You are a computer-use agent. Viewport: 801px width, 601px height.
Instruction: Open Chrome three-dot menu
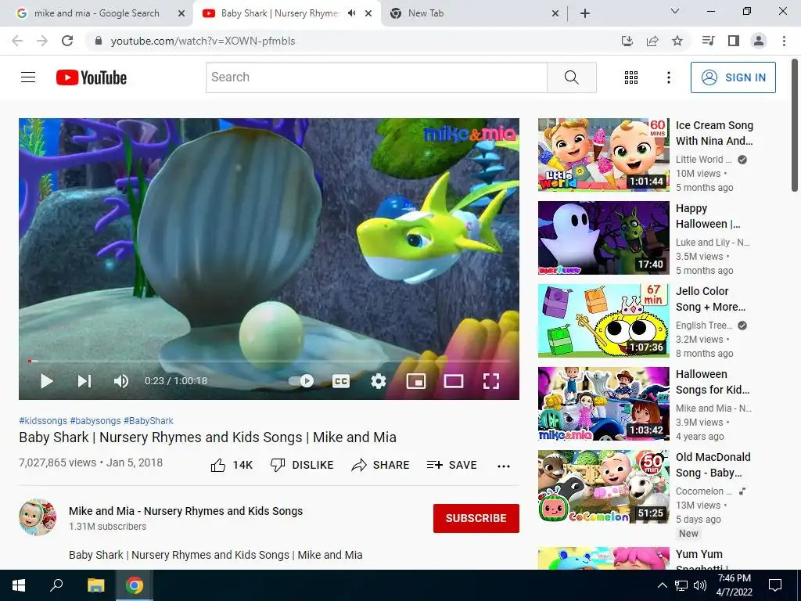pyautogui.click(x=784, y=41)
